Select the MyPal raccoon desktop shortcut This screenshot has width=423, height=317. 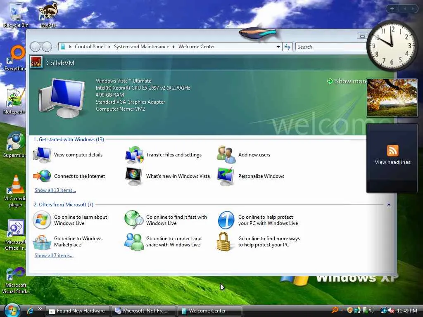pos(48,15)
